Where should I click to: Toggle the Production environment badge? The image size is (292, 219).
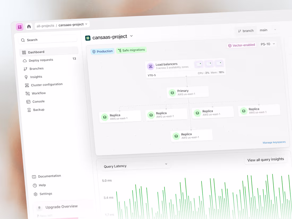102,51
